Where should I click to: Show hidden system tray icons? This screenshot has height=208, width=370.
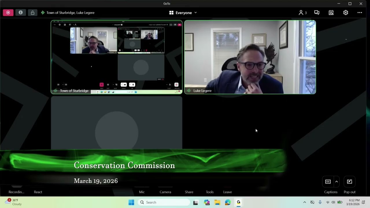click(x=304, y=202)
